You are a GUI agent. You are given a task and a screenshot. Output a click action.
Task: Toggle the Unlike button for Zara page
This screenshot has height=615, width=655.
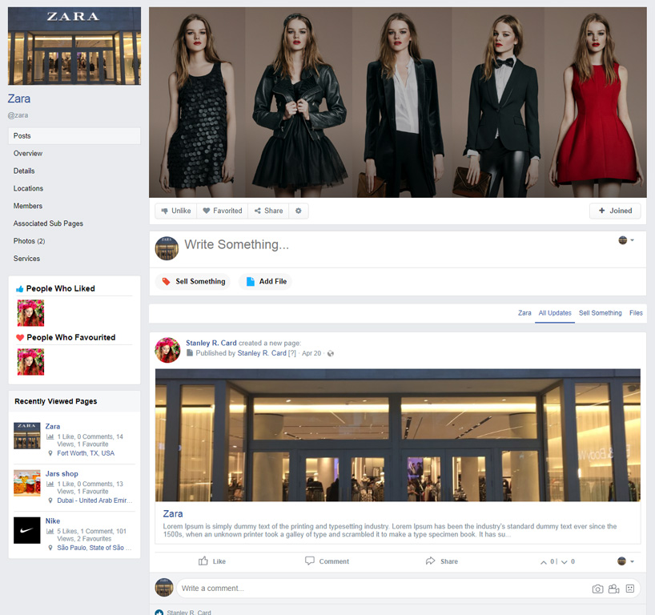(x=175, y=211)
